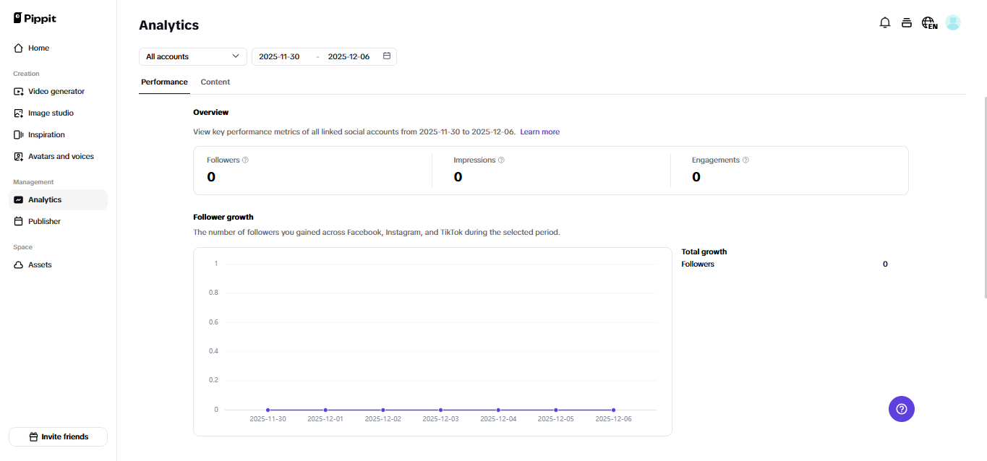Image resolution: width=987 pixels, height=461 pixels.
Task: Click the Invite friends button
Action: 58,436
